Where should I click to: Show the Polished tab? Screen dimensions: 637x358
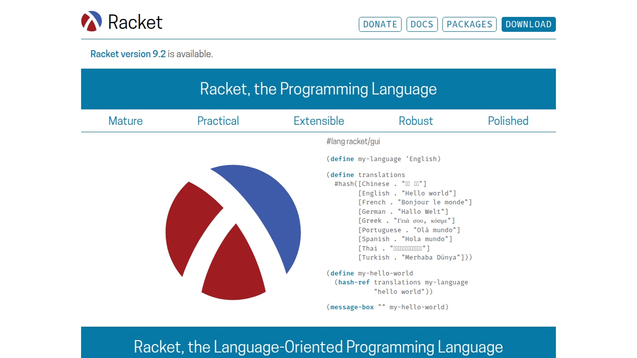pyautogui.click(x=508, y=121)
